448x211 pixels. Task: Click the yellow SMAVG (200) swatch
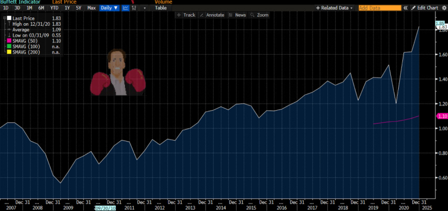pyautogui.click(x=9, y=52)
